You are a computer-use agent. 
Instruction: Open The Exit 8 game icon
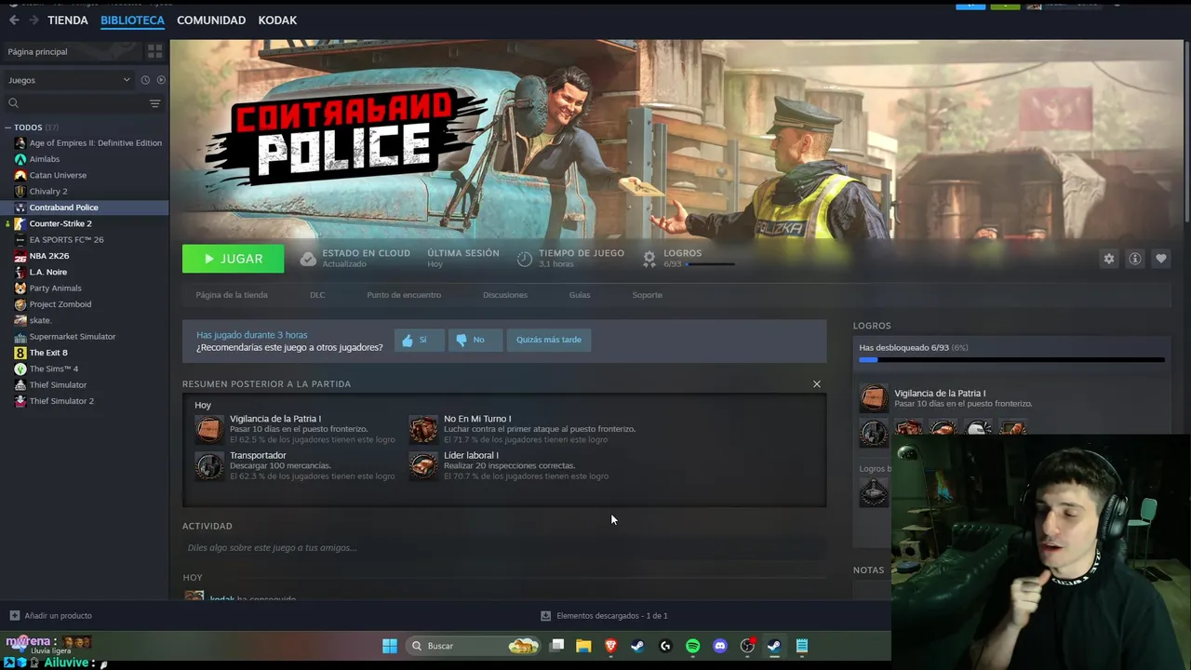tap(20, 353)
